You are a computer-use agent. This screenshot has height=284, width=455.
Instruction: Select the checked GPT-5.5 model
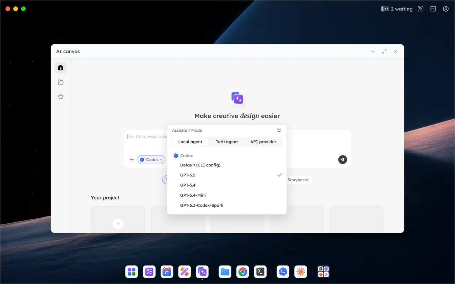[227, 175]
